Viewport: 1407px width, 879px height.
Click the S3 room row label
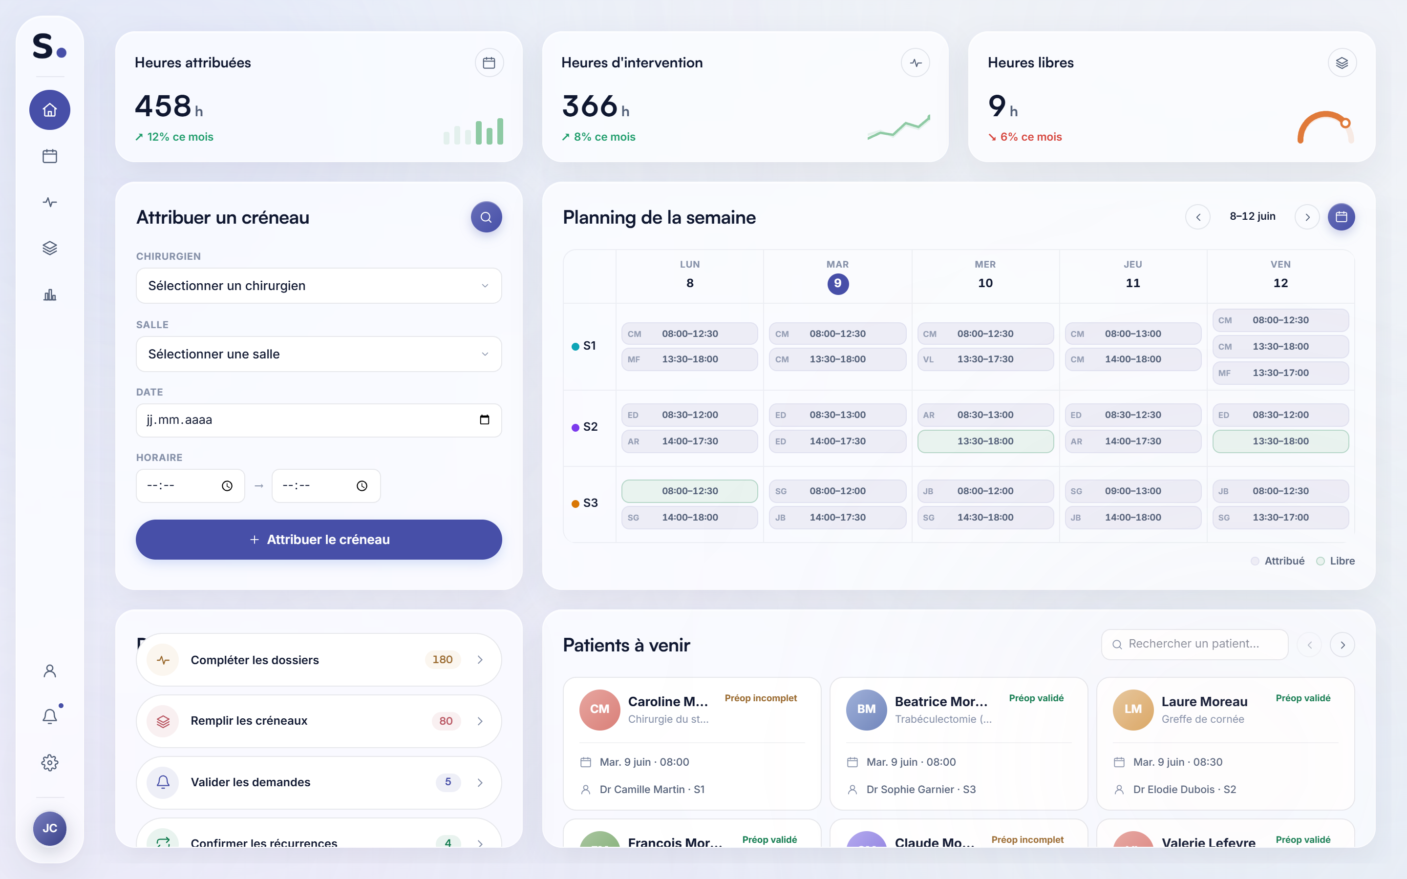(585, 503)
